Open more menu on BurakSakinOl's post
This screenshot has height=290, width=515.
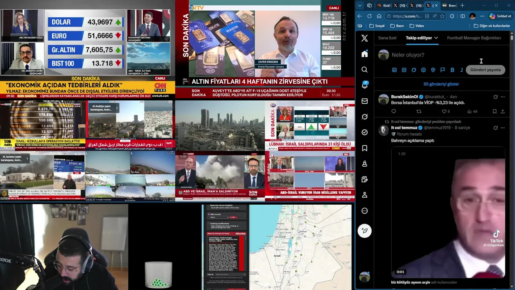coord(503,97)
